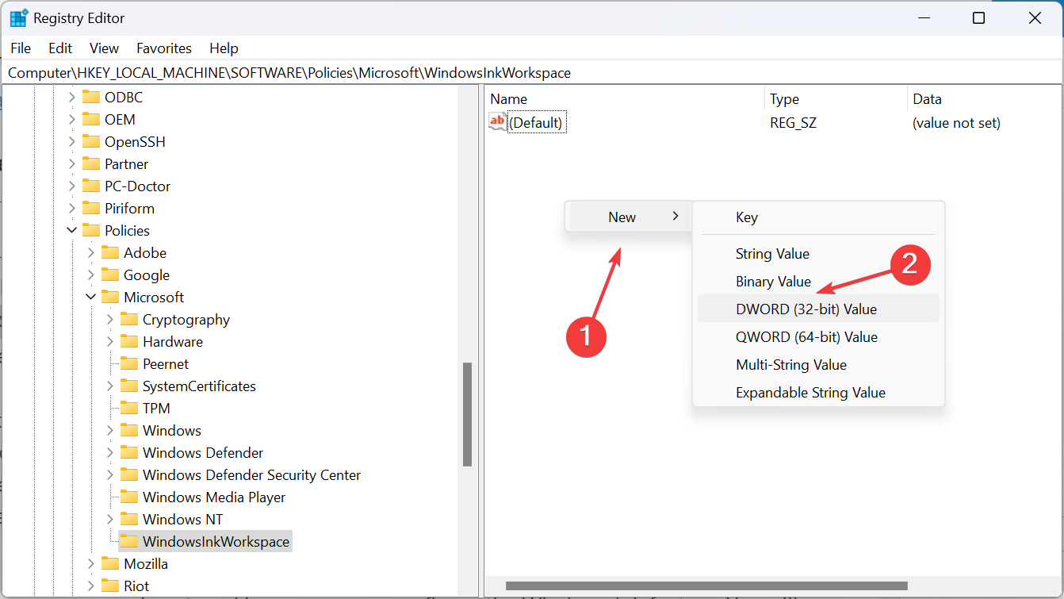Click the Microsoft folder icon
The image size is (1064, 599).
click(x=110, y=298)
